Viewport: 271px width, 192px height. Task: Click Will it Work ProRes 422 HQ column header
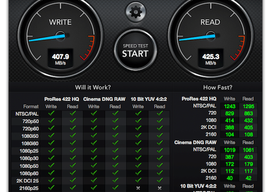62,99
